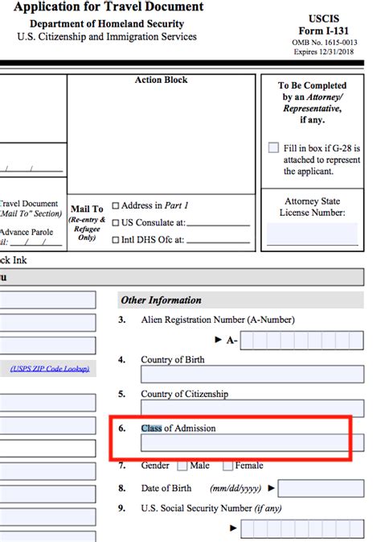
Task: Click the U.S. Social Security Number field
Action: [302, 528]
